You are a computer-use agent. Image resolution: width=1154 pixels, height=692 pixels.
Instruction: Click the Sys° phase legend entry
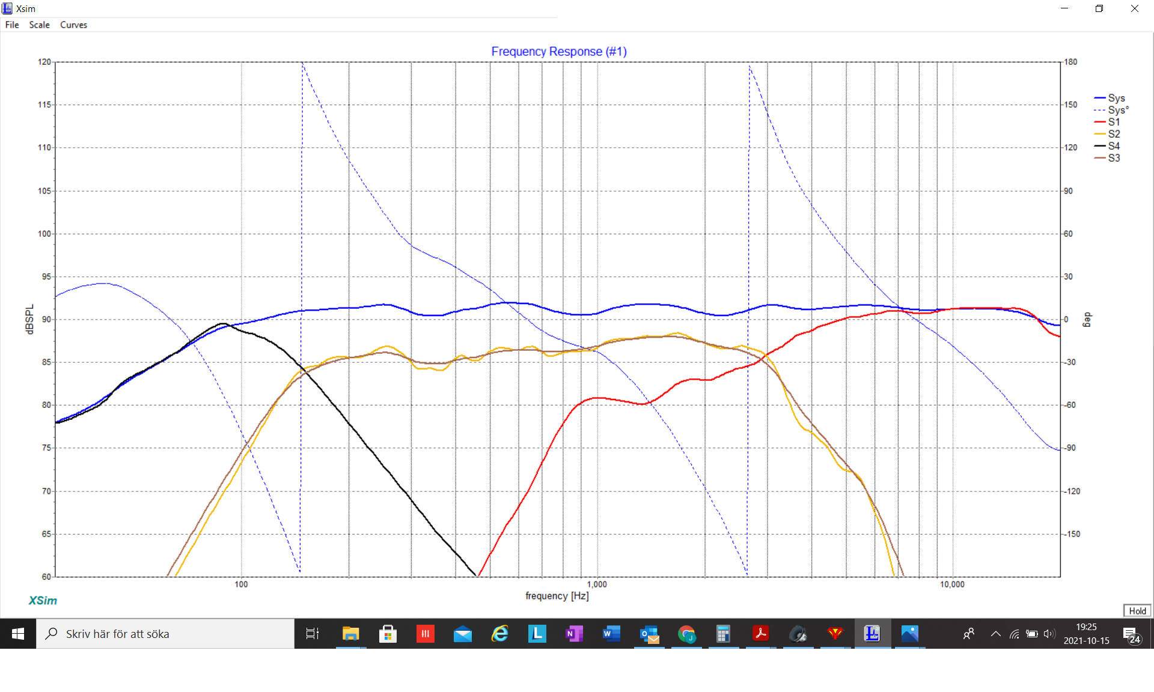(x=1111, y=110)
